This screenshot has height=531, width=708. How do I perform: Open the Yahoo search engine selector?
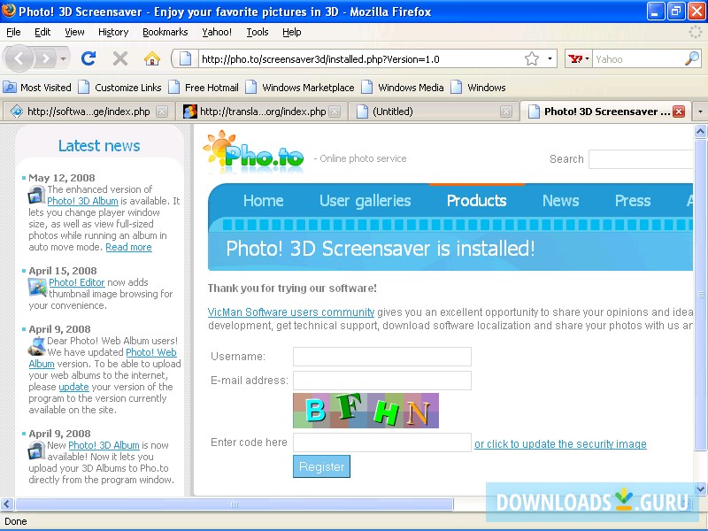tap(579, 58)
